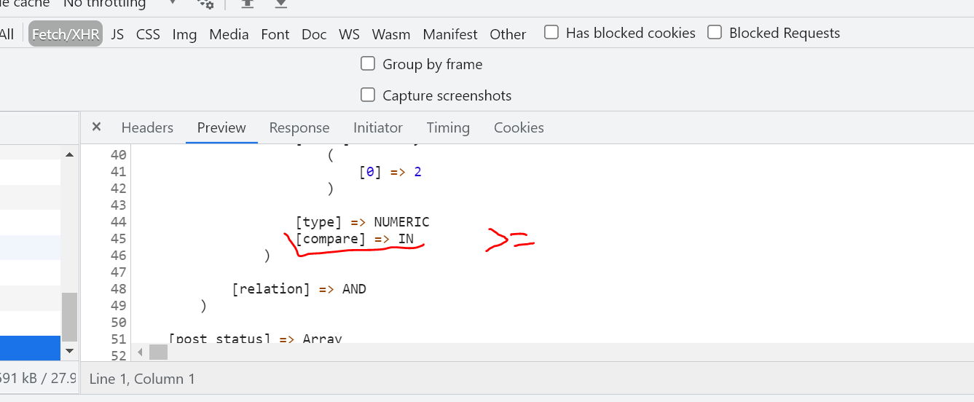
Task: Open network conditions settings icon
Action: [205, 4]
